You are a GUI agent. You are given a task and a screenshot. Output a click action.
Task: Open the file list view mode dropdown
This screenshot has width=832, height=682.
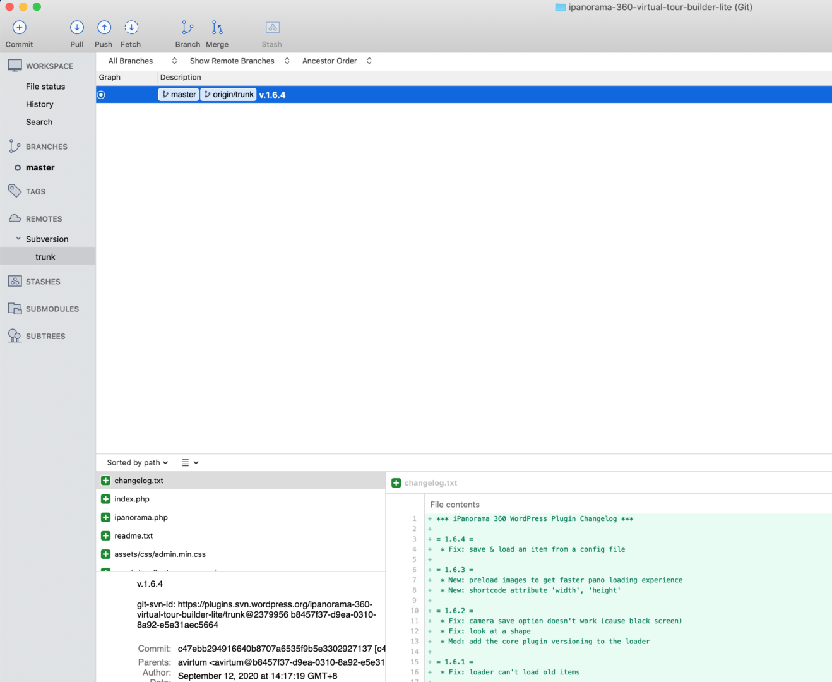click(x=190, y=463)
